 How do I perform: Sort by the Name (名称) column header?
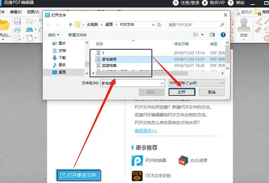point(100,44)
